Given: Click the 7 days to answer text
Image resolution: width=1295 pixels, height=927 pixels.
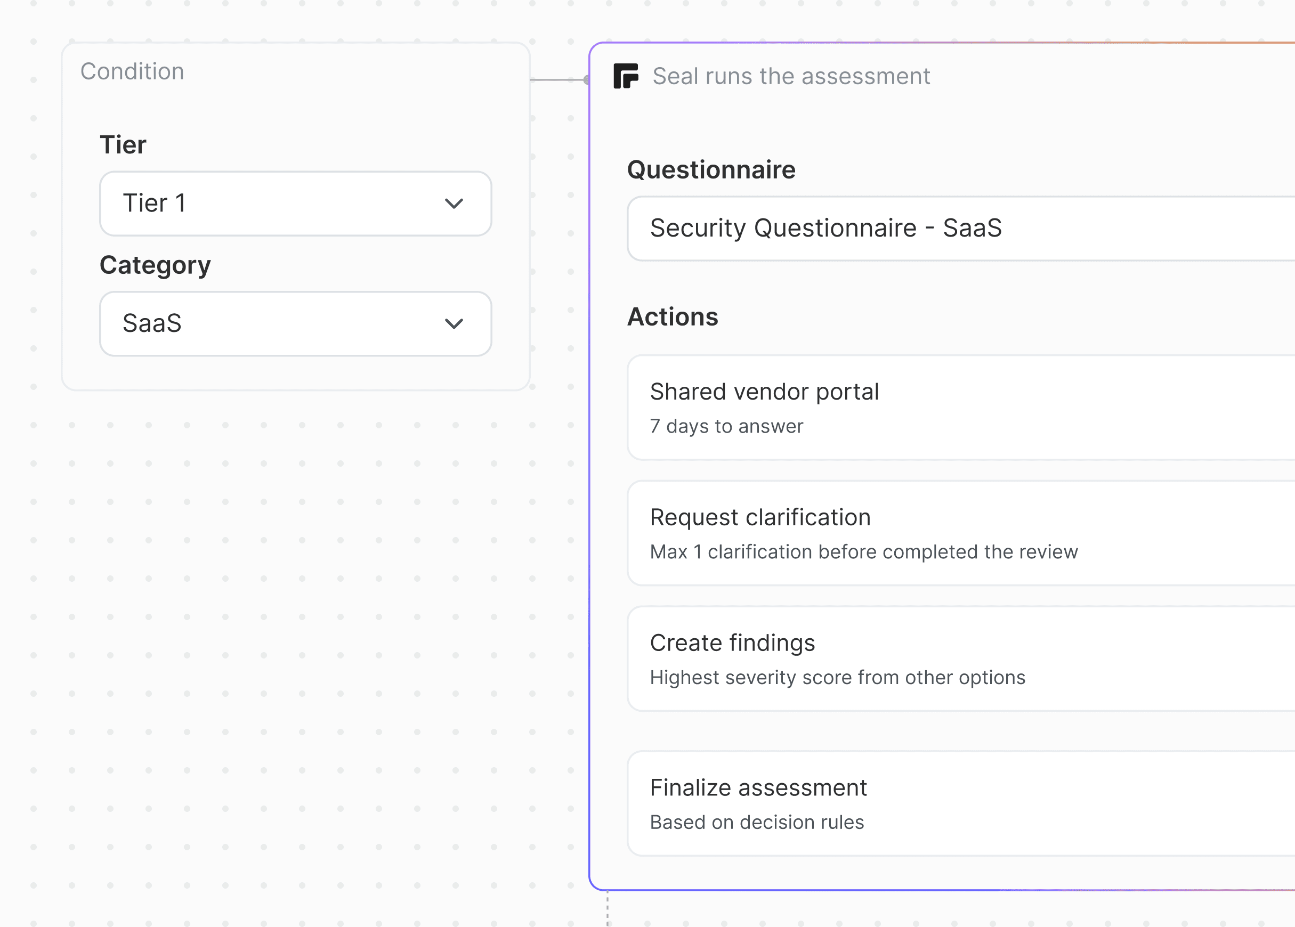Looking at the screenshot, I should tap(726, 426).
